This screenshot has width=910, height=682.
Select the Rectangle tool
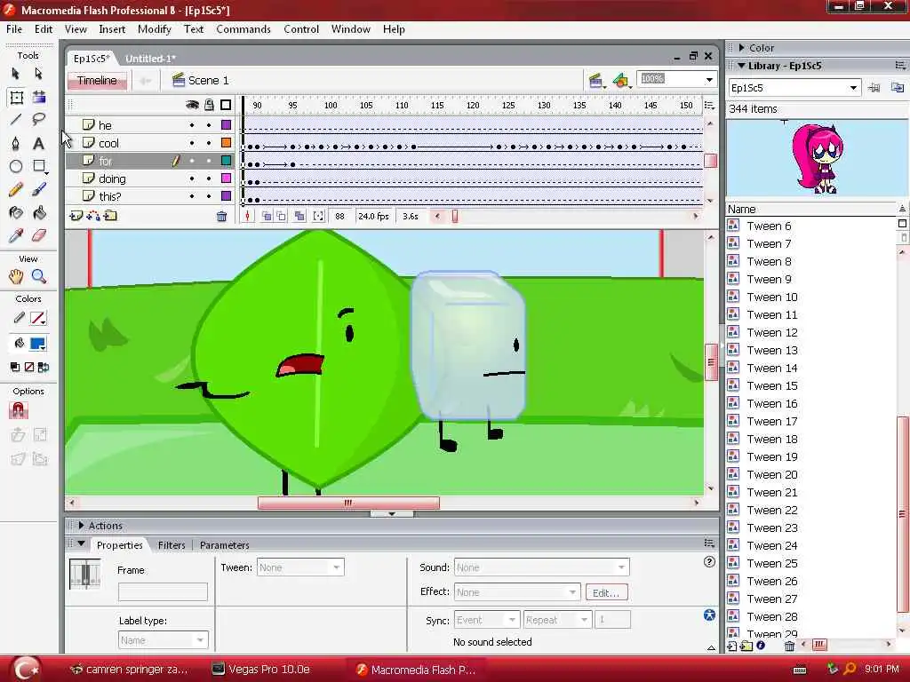[x=39, y=166]
